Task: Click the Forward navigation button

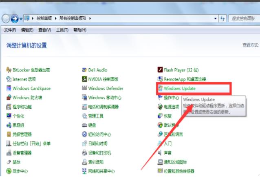Action: [x=15, y=19]
